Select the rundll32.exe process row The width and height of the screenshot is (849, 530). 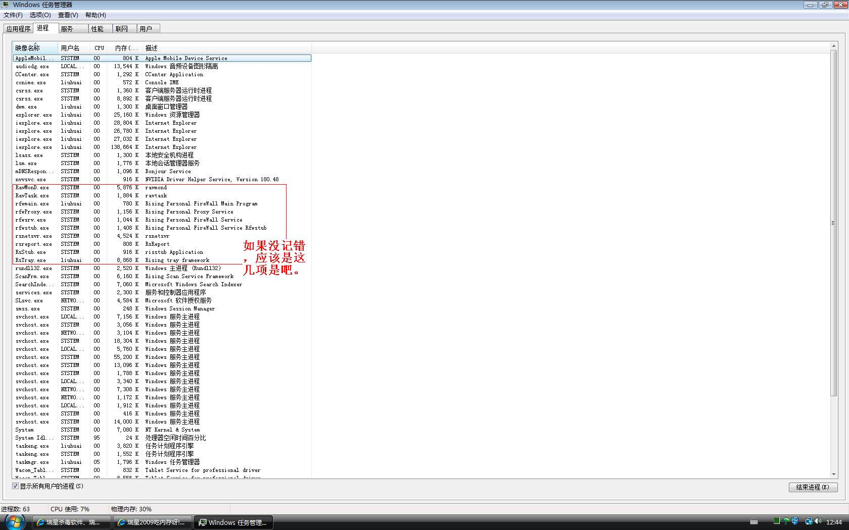162,268
